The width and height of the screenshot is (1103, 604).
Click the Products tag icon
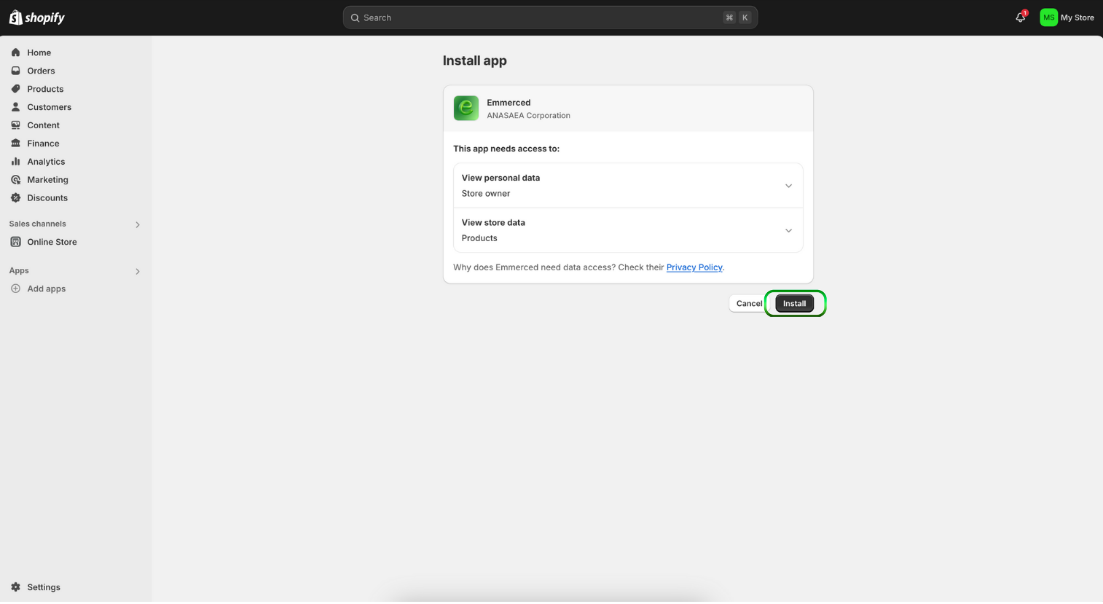point(16,89)
